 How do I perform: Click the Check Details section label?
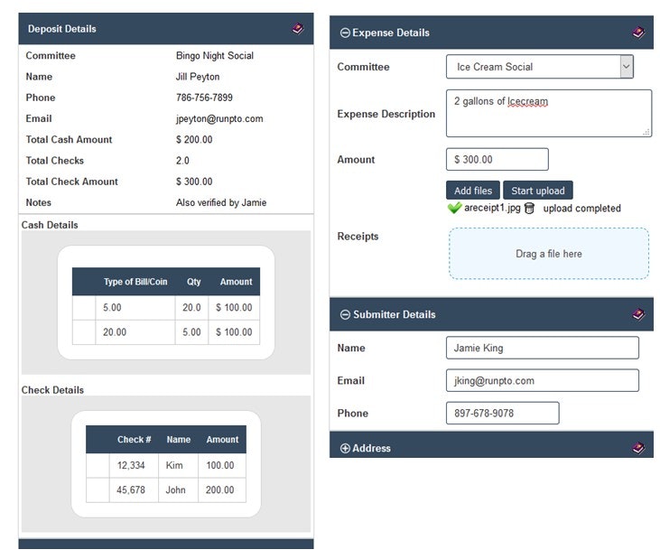click(52, 390)
